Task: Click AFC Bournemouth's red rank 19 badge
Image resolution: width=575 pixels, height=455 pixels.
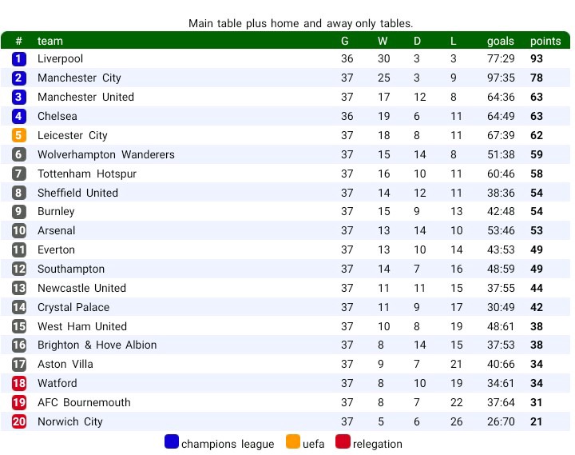Action: click(19, 403)
